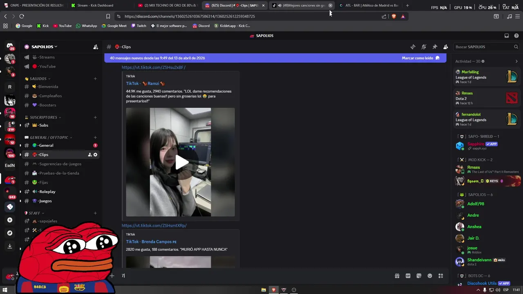Screen dimensions: 523x294
Task: Open the ZSHsu2xBF TikTok link
Action: [154, 67]
